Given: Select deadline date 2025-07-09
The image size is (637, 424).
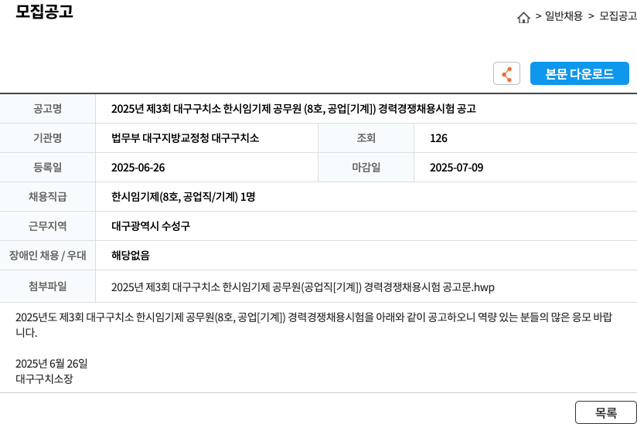Looking at the screenshot, I should click(456, 168).
